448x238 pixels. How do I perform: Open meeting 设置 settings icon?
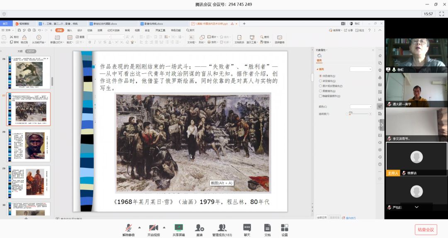pyautogui.click(x=285, y=228)
